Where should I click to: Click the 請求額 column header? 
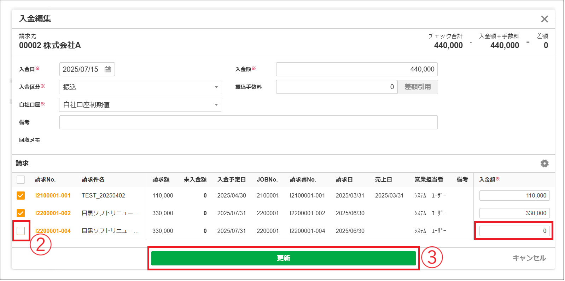click(161, 179)
